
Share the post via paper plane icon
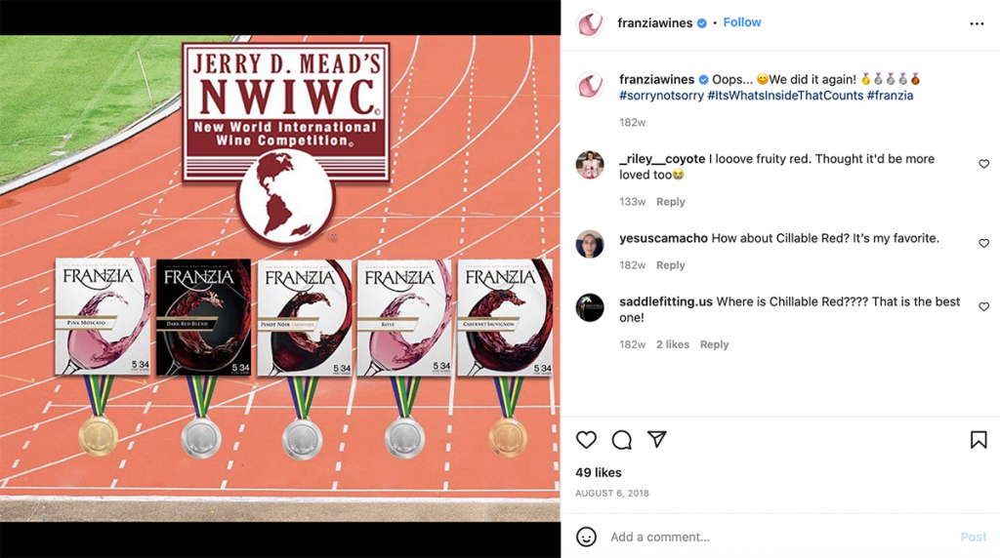coord(657,440)
